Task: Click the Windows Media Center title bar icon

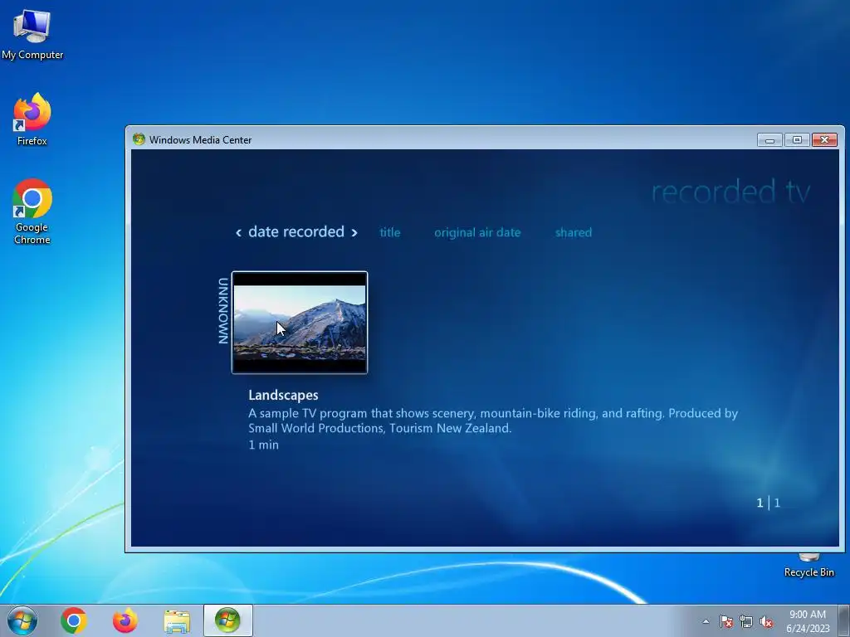Action: [139, 139]
